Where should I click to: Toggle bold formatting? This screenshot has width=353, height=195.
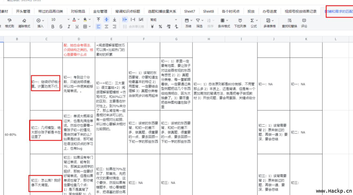pyautogui.click(x=53, y=27)
